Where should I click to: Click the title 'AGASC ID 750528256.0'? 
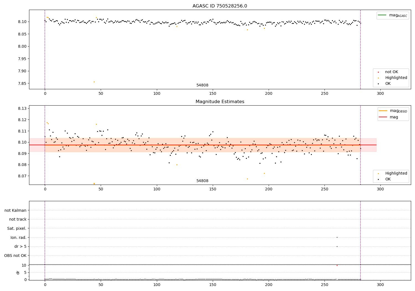point(220,6)
